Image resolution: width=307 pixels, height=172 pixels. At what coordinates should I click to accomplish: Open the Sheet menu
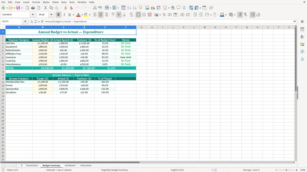(x=55, y=2)
